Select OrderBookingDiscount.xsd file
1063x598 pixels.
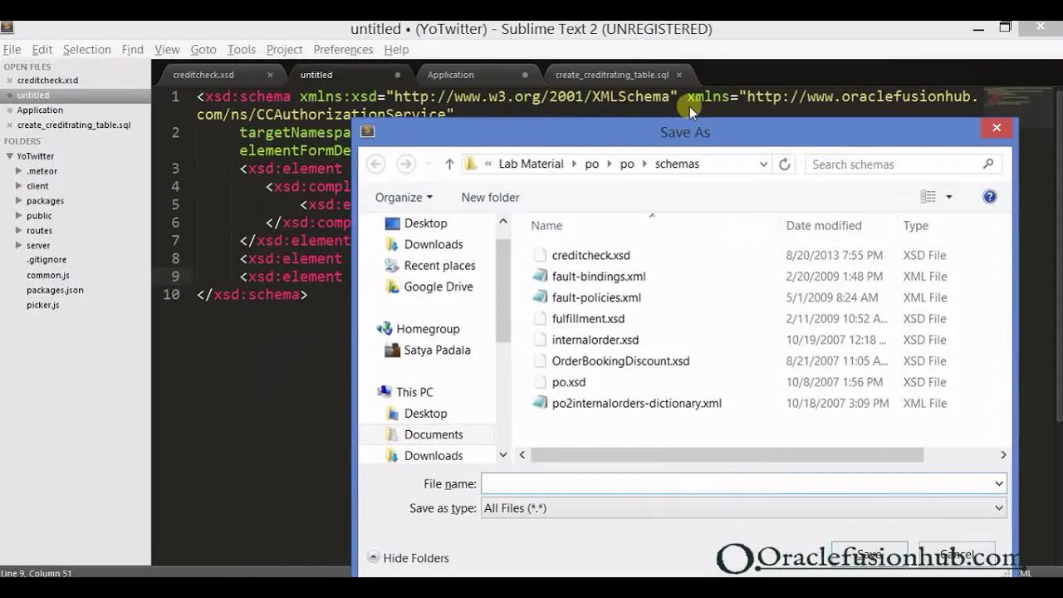pyautogui.click(x=620, y=360)
